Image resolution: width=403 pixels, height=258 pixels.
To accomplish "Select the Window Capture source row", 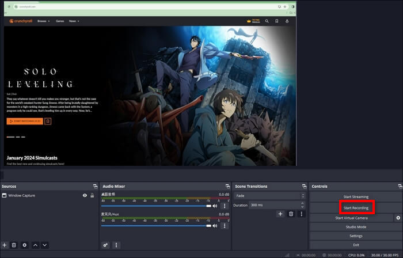I will [49, 196].
